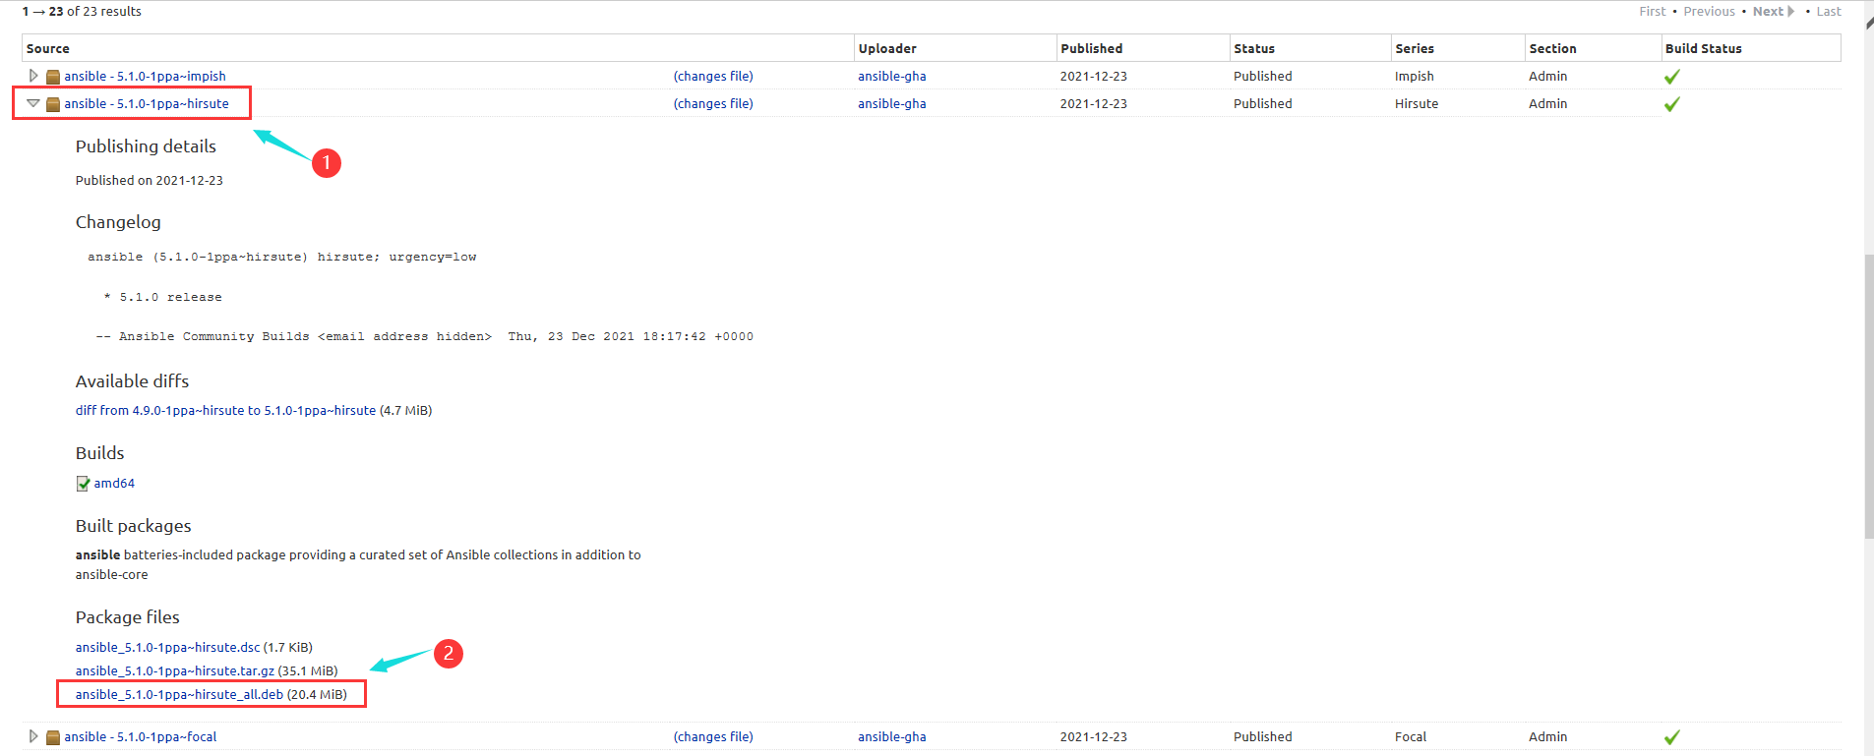The image size is (1874, 756).
Task: Open ansible-gha uploader in hirsute row
Action: pos(892,103)
